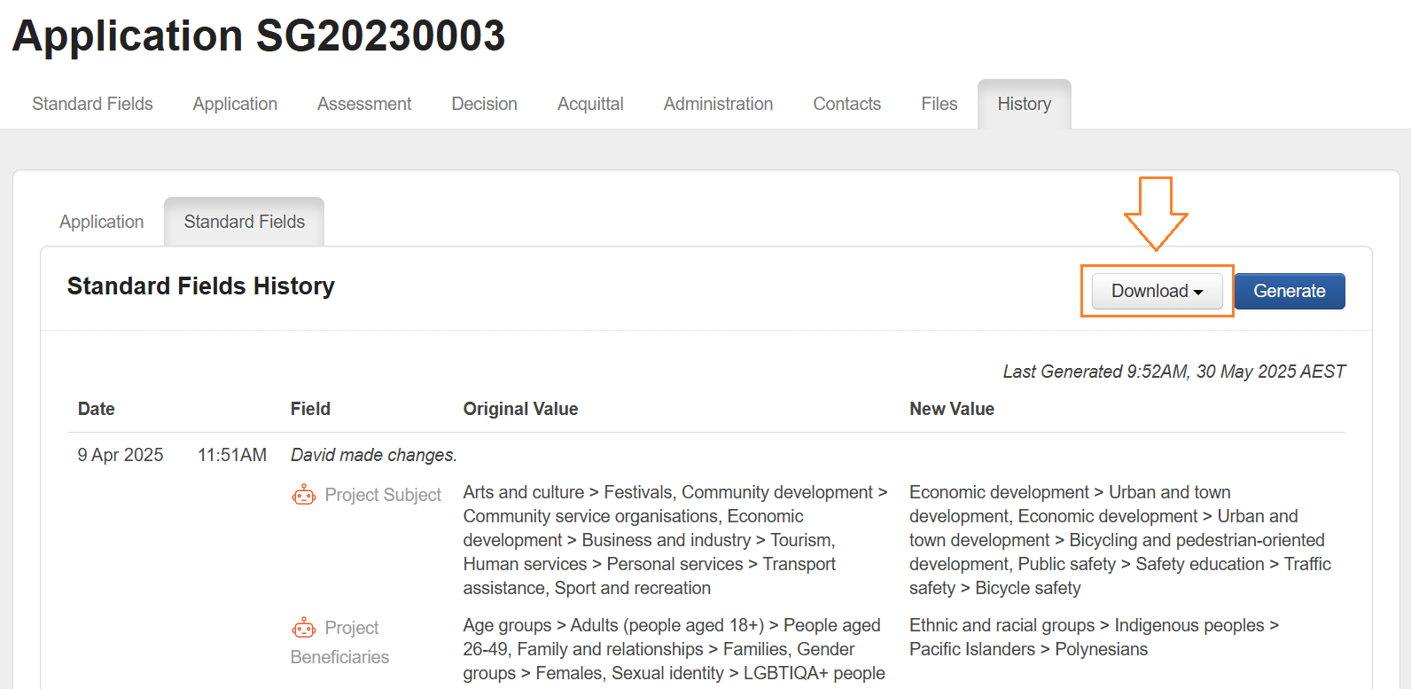Click the Date column header
Viewport: 1411px width, 689px height.
(97, 409)
